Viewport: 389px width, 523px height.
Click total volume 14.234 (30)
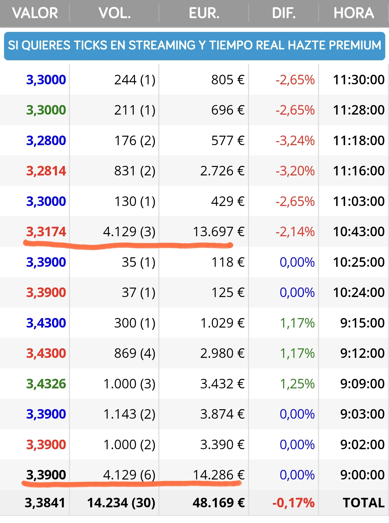coord(121,503)
